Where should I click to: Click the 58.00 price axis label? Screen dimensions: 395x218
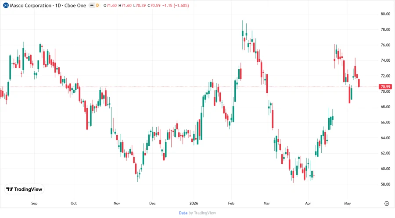point(385,184)
